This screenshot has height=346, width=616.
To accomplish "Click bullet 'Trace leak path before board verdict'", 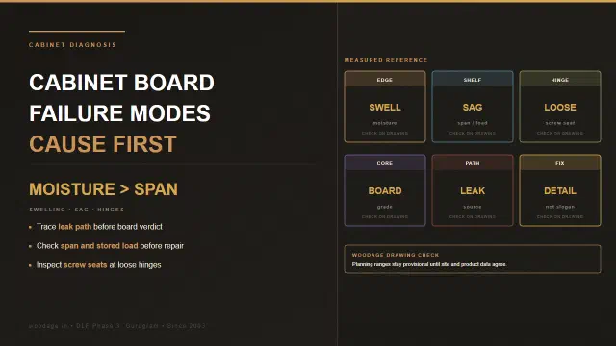I will (99, 227).
